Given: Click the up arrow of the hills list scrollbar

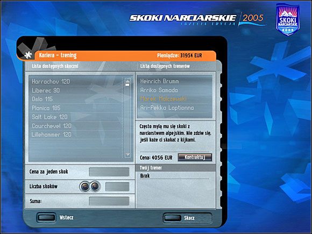Looking at the screenshot, I should (127, 81).
